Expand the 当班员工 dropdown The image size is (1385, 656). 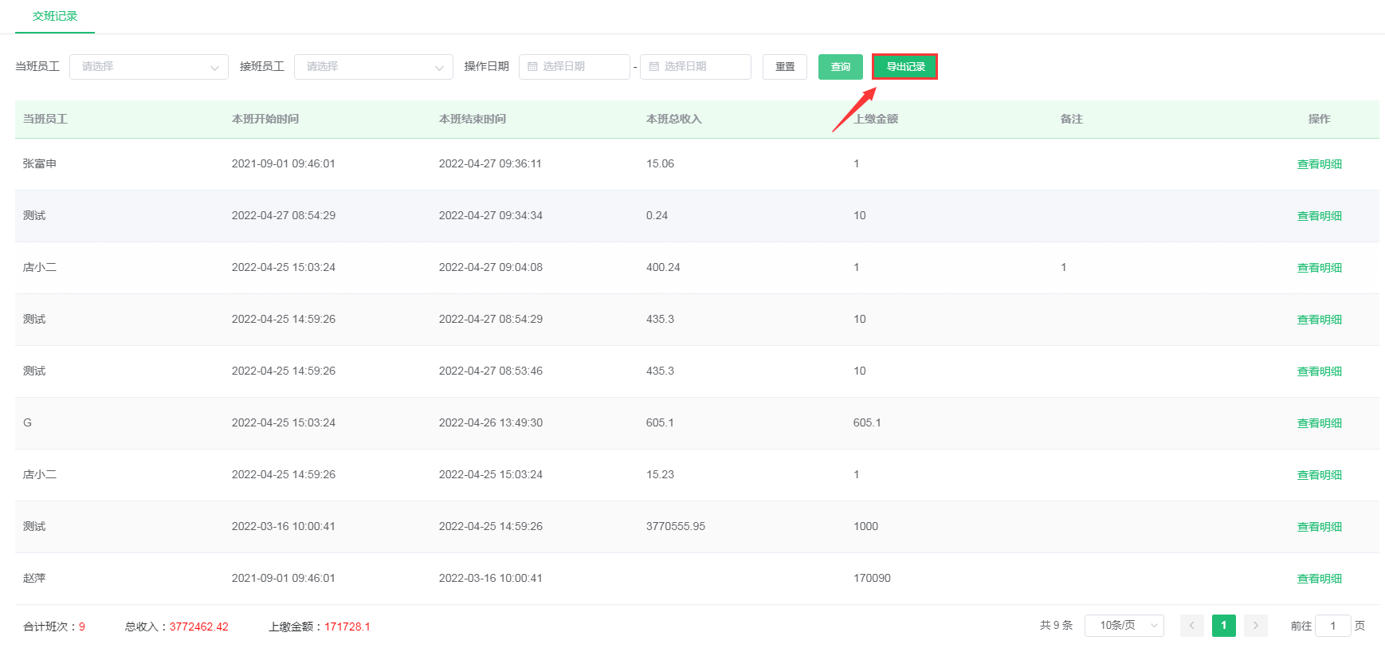pos(148,67)
